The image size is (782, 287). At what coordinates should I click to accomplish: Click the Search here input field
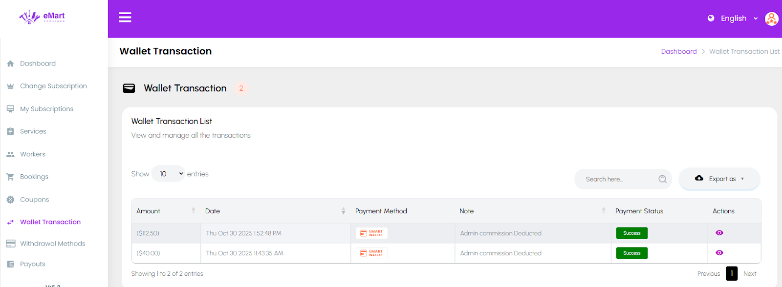tap(618, 179)
